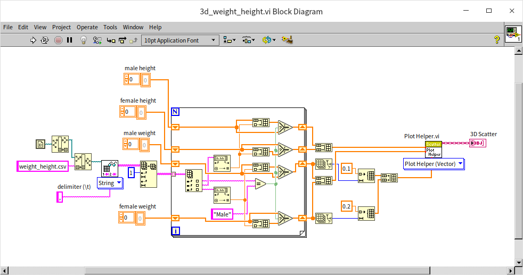The width and height of the screenshot is (523, 275).
Task: Select the Plot Helper.vi node
Action: click(x=433, y=149)
